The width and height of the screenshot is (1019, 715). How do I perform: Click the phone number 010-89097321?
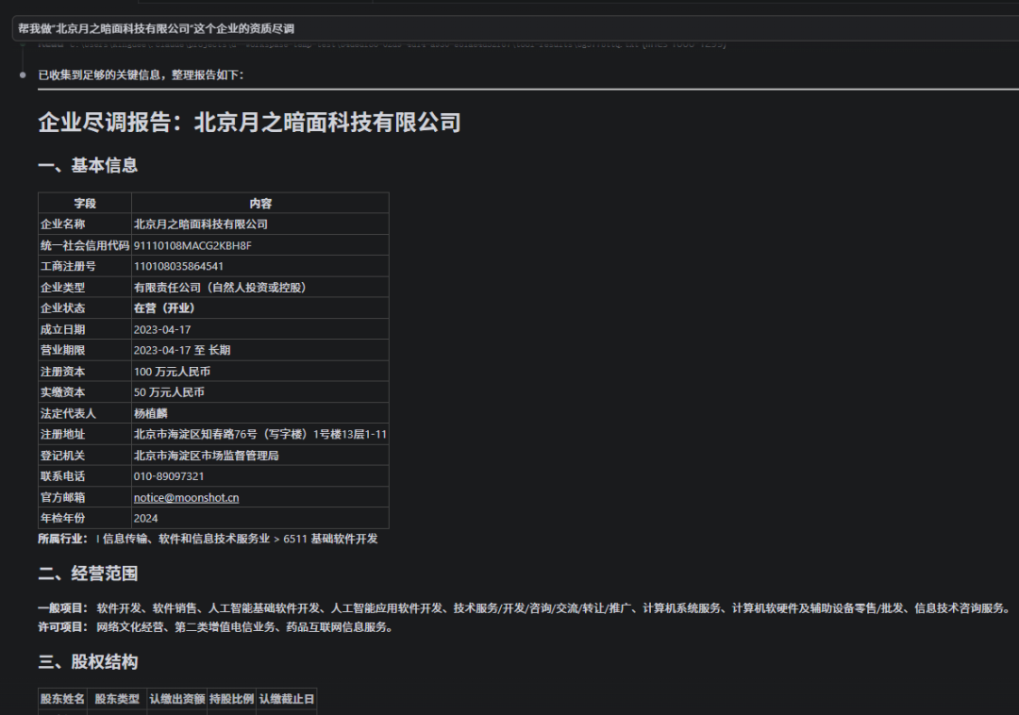169,476
